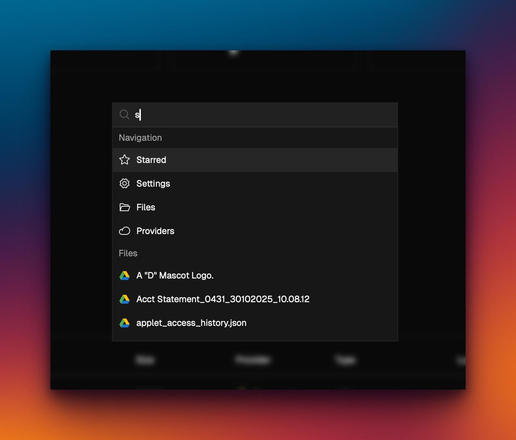Open the A "D" Mascot Logo. file

175,276
